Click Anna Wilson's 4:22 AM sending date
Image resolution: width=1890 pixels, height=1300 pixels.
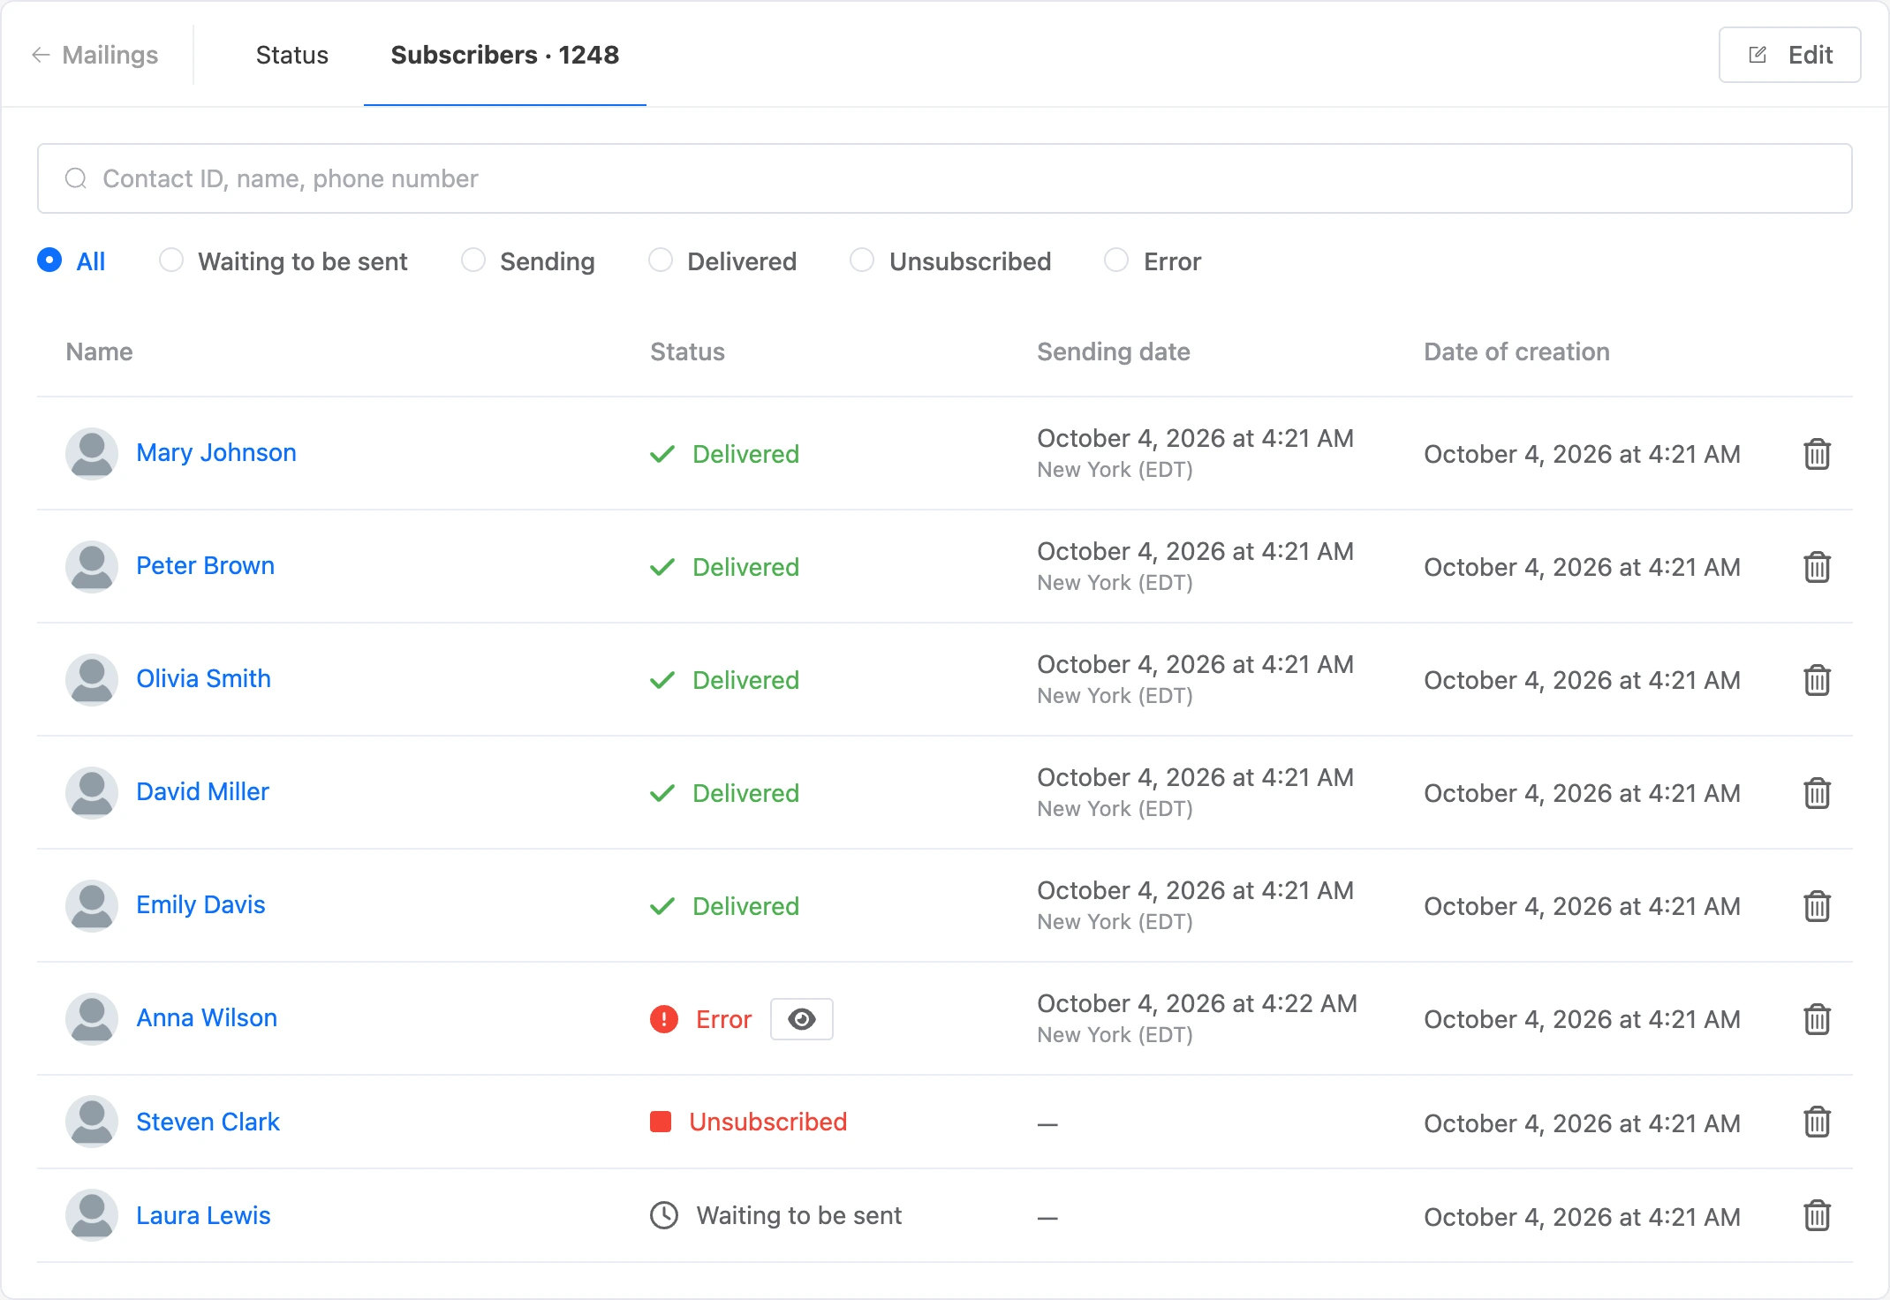[x=1198, y=1003]
